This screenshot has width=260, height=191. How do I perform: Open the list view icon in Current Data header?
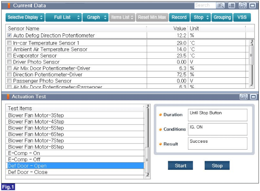[232, 6]
